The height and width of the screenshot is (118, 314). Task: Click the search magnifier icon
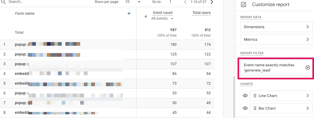tap(3, 2)
